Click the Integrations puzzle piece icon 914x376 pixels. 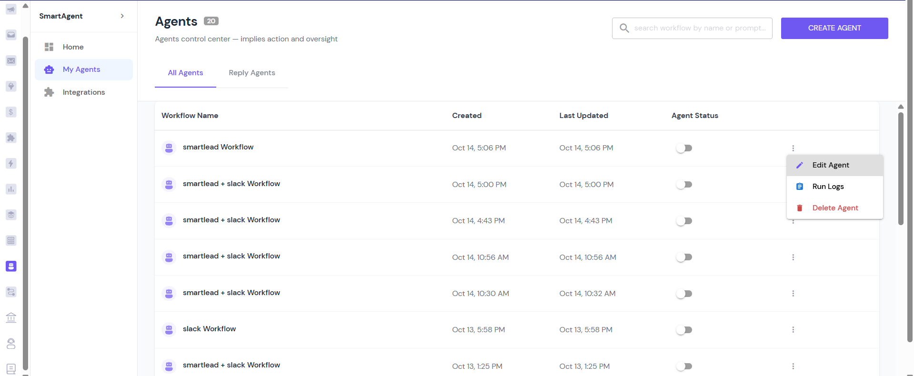[49, 92]
